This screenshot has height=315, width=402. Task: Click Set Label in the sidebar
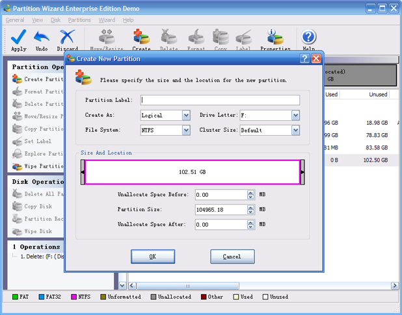coord(32,141)
